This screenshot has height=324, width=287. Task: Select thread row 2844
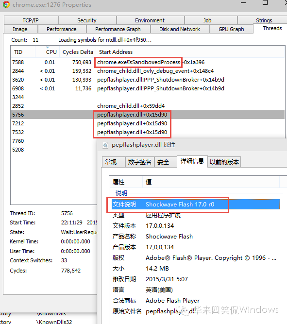click(148, 71)
